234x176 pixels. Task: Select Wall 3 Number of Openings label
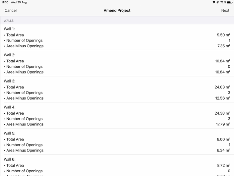point(24,93)
